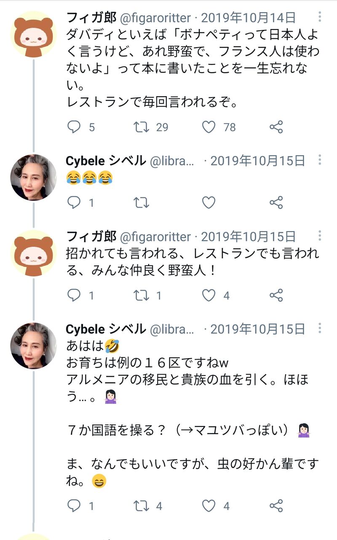Open the @figaroritter handle in first tweet

[x=156, y=18]
